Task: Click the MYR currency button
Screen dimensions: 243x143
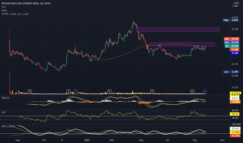Action: [236, 3]
